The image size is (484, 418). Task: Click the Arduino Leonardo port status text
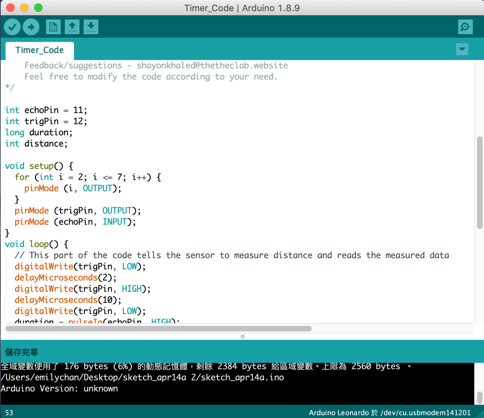coord(390,413)
